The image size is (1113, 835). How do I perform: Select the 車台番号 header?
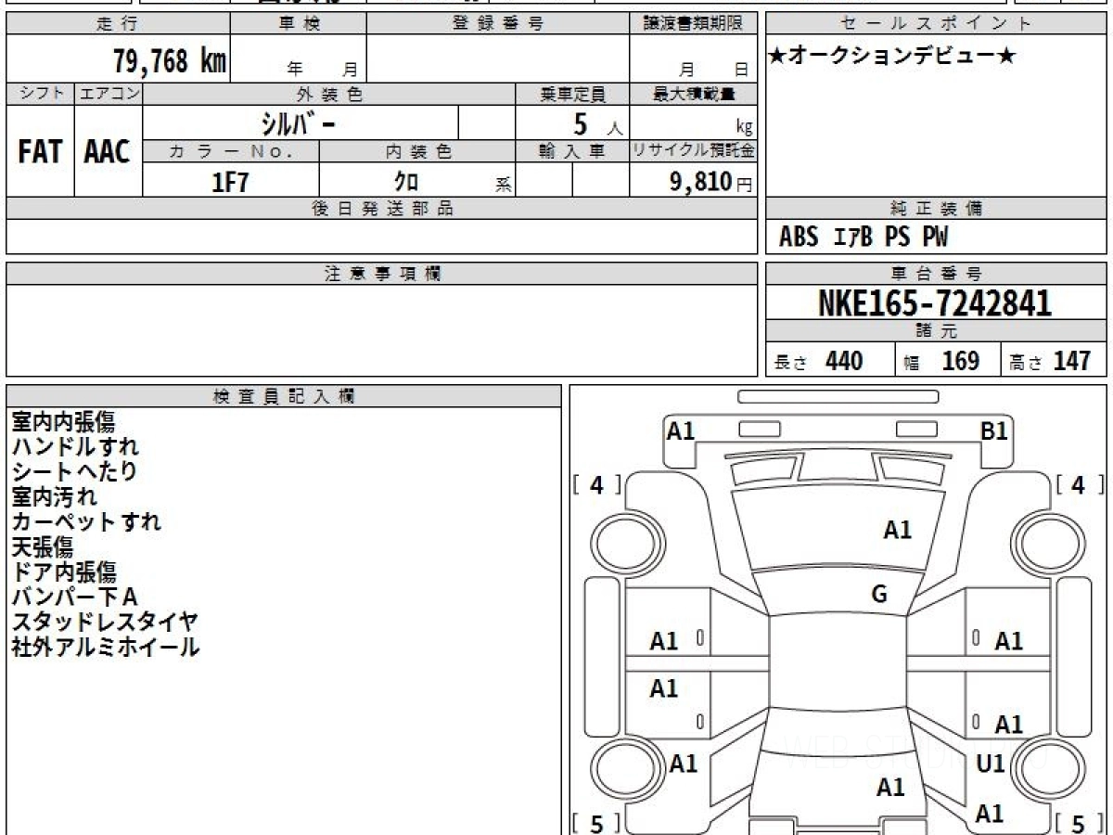click(x=936, y=274)
